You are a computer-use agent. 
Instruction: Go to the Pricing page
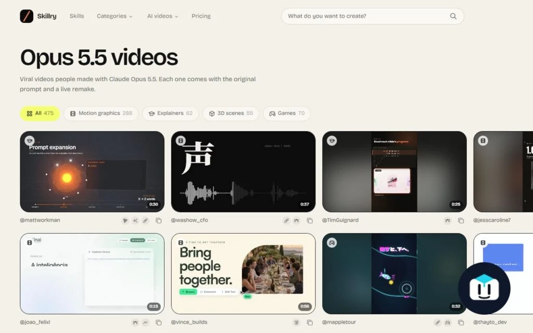201,16
